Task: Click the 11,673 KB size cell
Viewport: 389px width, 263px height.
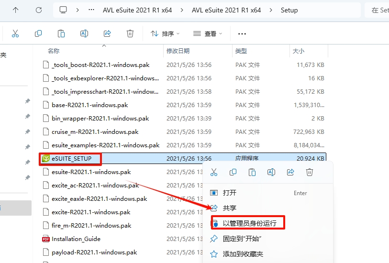Action: (x=311, y=65)
